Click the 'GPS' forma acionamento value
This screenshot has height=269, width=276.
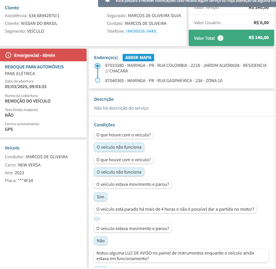[9, 129]
